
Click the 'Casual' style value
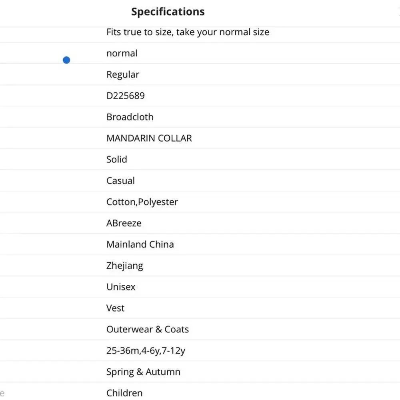[120, 181]
